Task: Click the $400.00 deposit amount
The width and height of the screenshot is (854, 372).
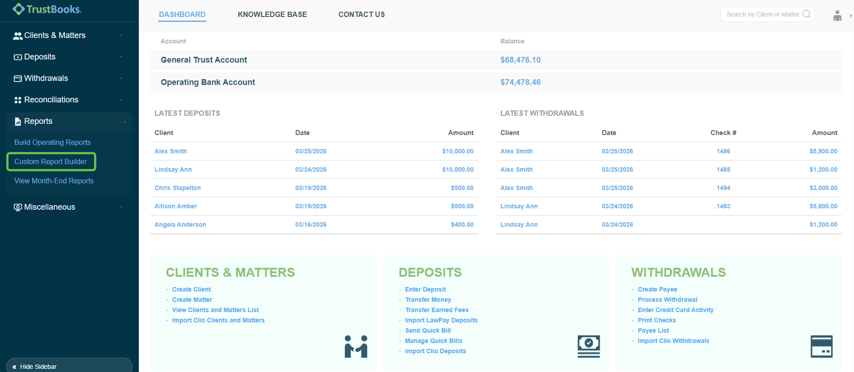Action: pyautogui.click(x=462, y=224)
